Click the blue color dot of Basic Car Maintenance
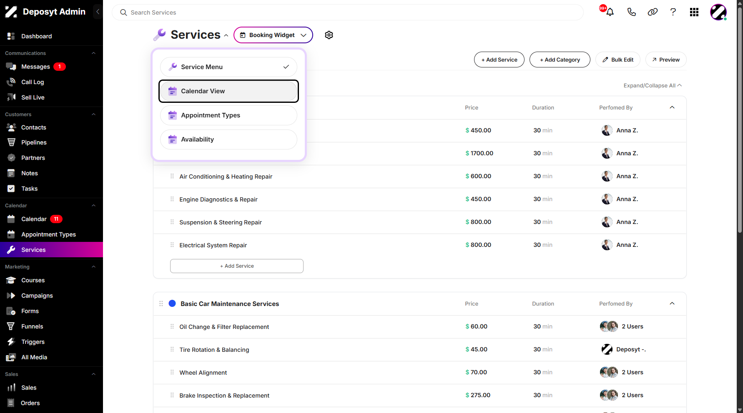The width and height of the screenshot is (743, 413). (172, 304)
